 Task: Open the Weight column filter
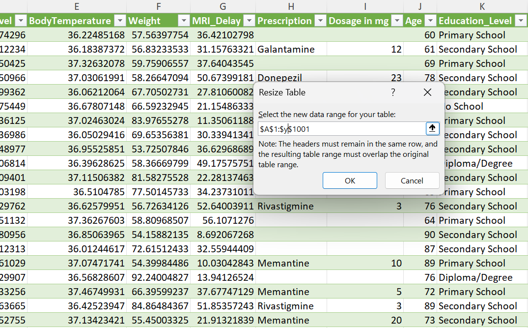(184, 21)
